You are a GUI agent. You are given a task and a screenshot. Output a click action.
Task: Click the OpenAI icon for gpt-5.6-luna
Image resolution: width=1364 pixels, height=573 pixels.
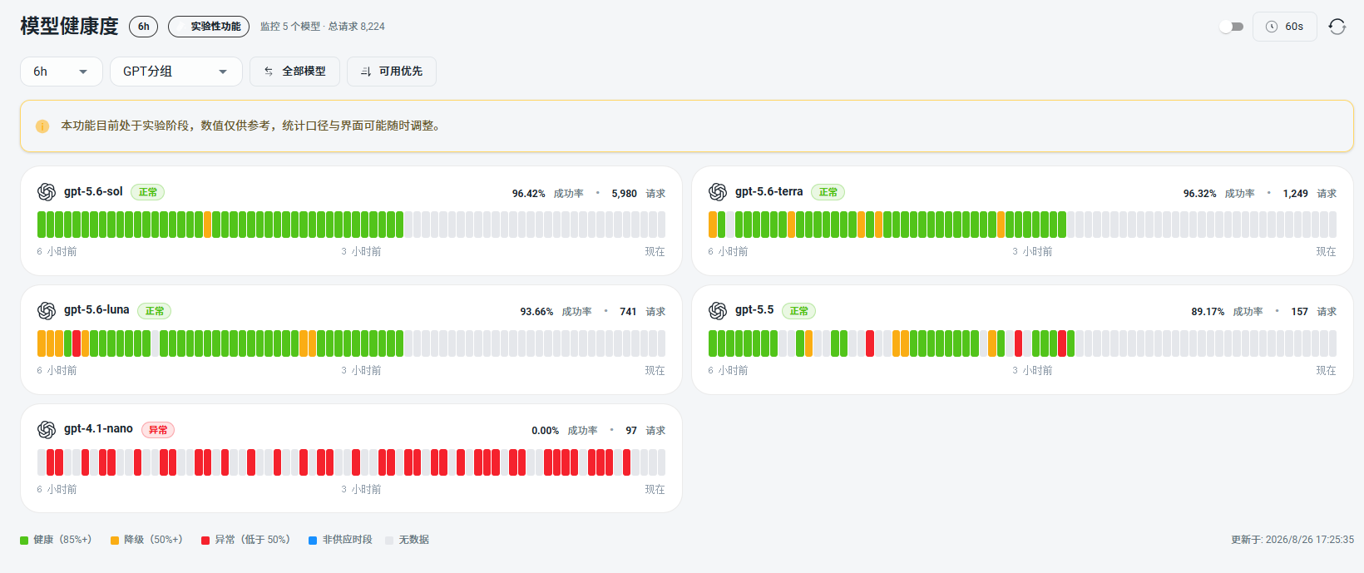(47, 311)
